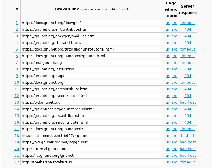This screenshot has width=212, height=168.
Task: Click the 'url' link for docs.gnunet.org/doxygen/
Action: point(168,23)
